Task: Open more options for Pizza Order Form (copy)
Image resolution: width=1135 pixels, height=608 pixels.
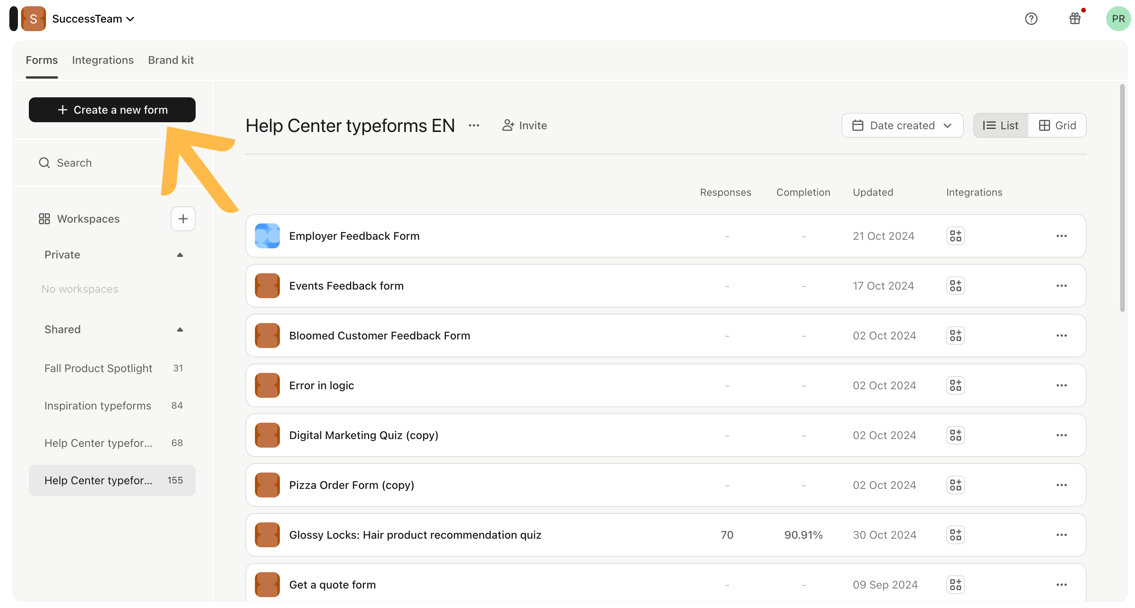Action: point(1061,484)
